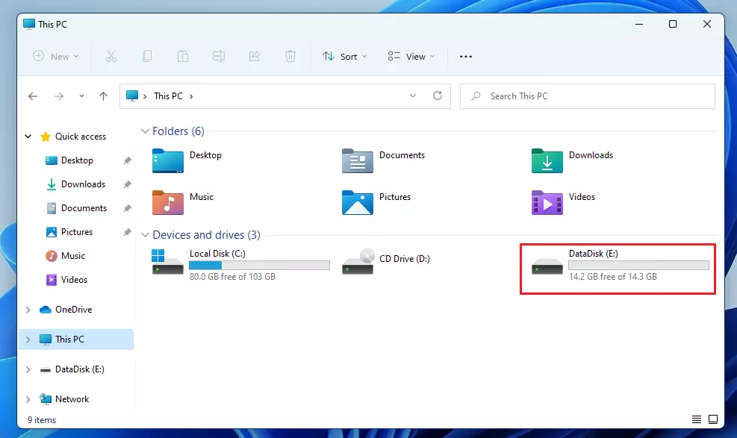The width and height of the screenshot is (737, 438).
Task: Click the DataDisk (E:) usage bar
Action: click(x=638, y=265)
